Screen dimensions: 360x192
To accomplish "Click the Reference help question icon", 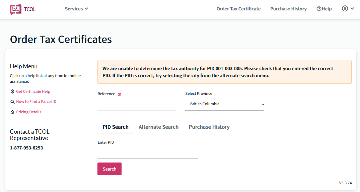I will click(120, 94).
